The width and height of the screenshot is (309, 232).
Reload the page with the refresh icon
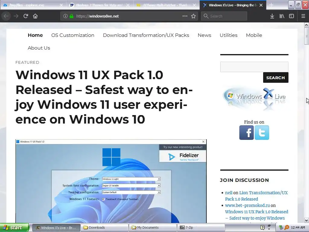[x=26, y=16]
